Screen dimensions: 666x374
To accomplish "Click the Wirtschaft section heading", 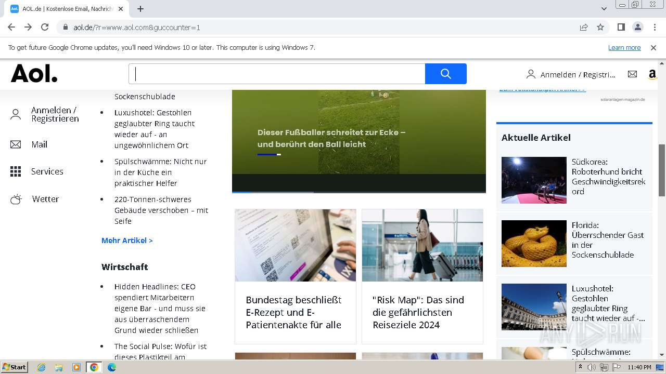I will click(125, 267).
